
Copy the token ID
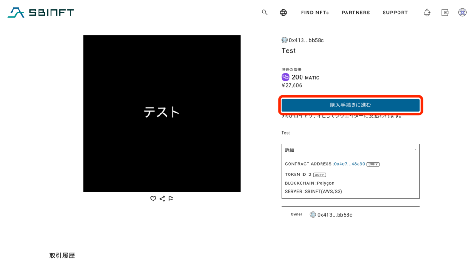click(x=319, y=175)
